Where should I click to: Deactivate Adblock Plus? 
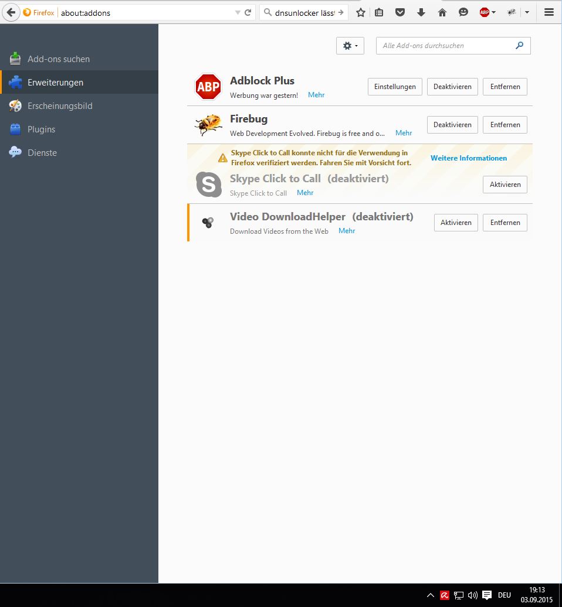452,87
